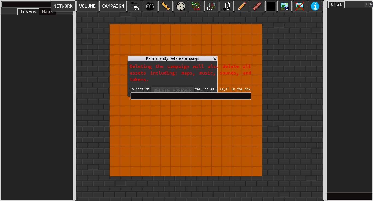Open the NETWORK menu
373x201 pixels.
pyautogui.click(x=63, y=6)
